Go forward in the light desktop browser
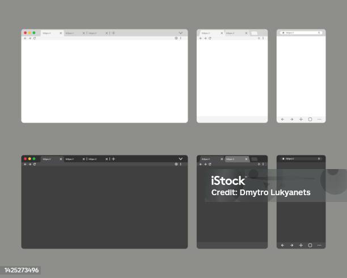Screen dimensions: 347x278 [30, 39]
